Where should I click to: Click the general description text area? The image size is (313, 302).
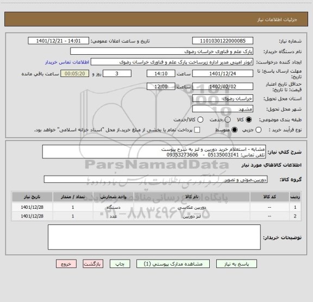(x=154, y=152)
